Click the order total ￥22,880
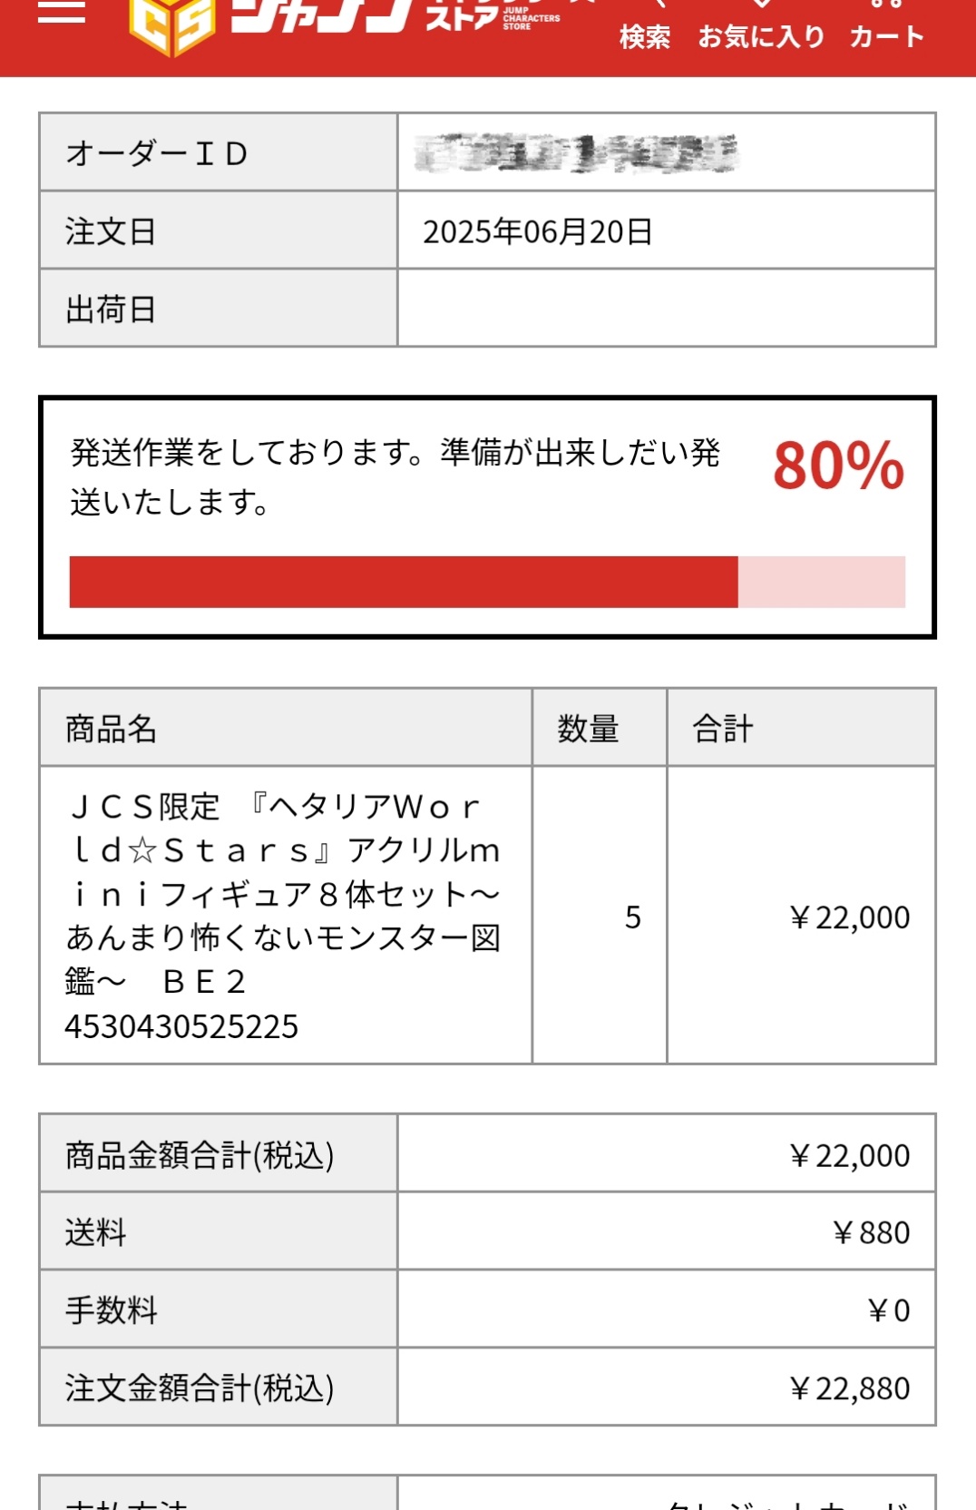976x1510 pixels. 849,1388
